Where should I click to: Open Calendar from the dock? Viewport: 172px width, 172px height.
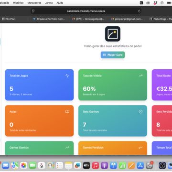[x=42, y=166]
